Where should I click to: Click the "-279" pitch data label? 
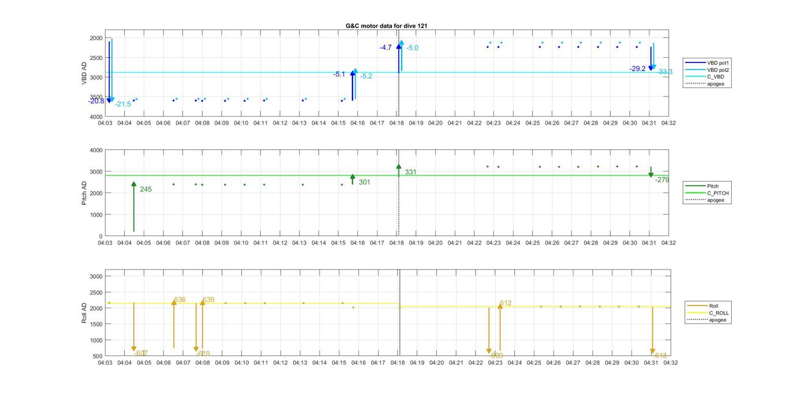click(x=662, y=180)
